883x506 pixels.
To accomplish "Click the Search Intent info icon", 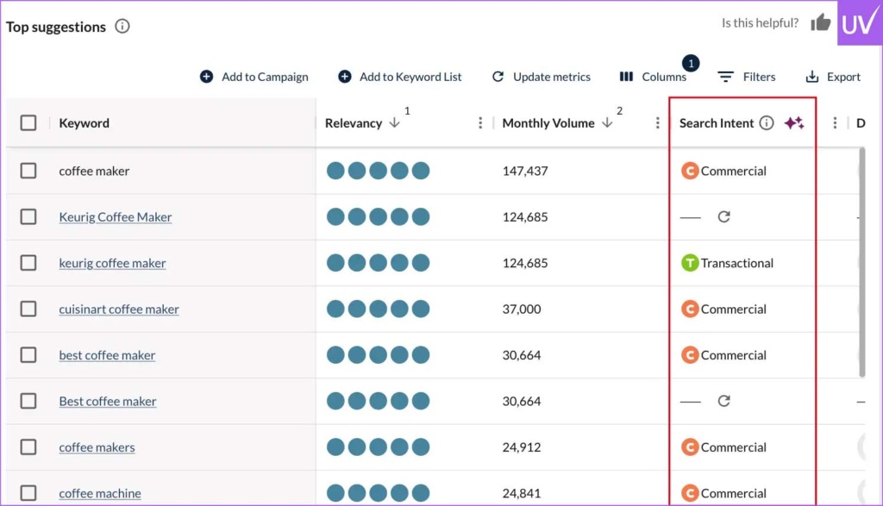I will tap(767, 123).
